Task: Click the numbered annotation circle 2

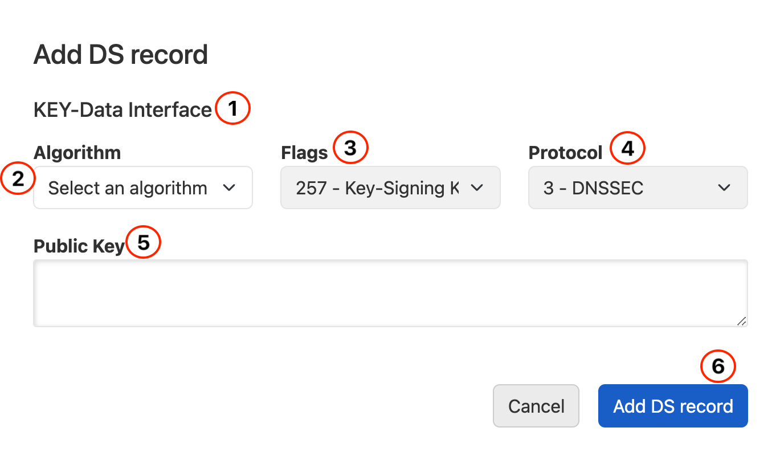Action: coord(18,178)
